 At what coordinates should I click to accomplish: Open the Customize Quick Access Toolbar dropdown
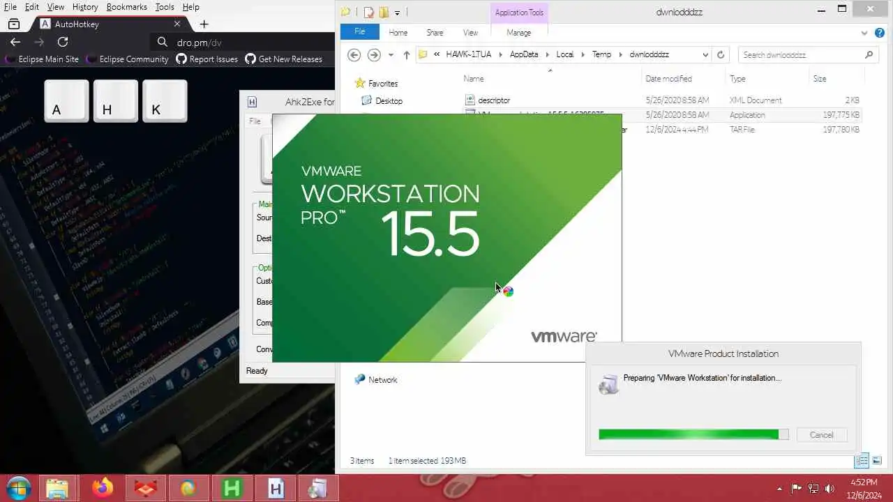coord(397,12)
